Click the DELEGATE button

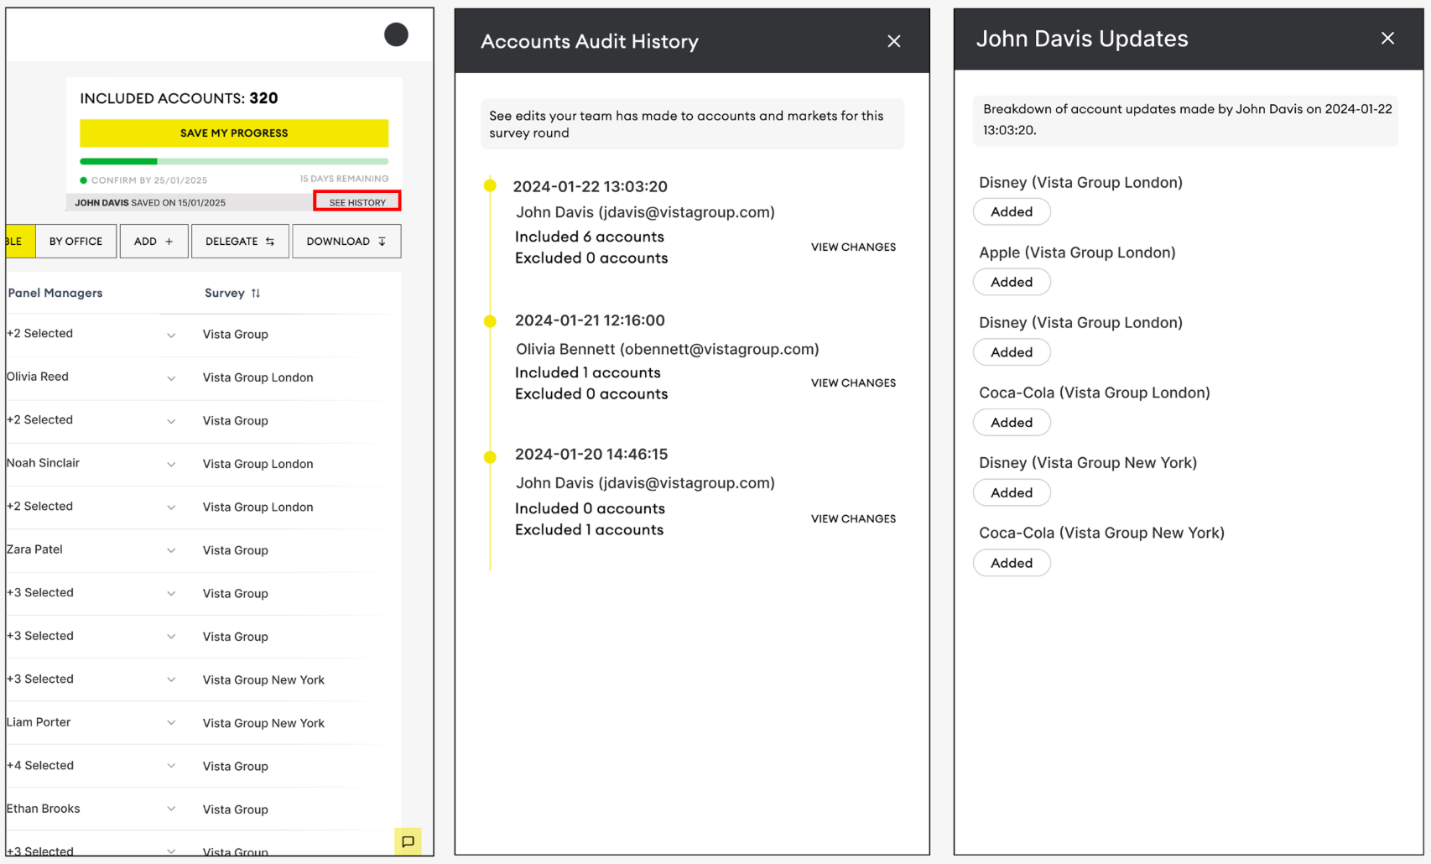tap(240, 241)
